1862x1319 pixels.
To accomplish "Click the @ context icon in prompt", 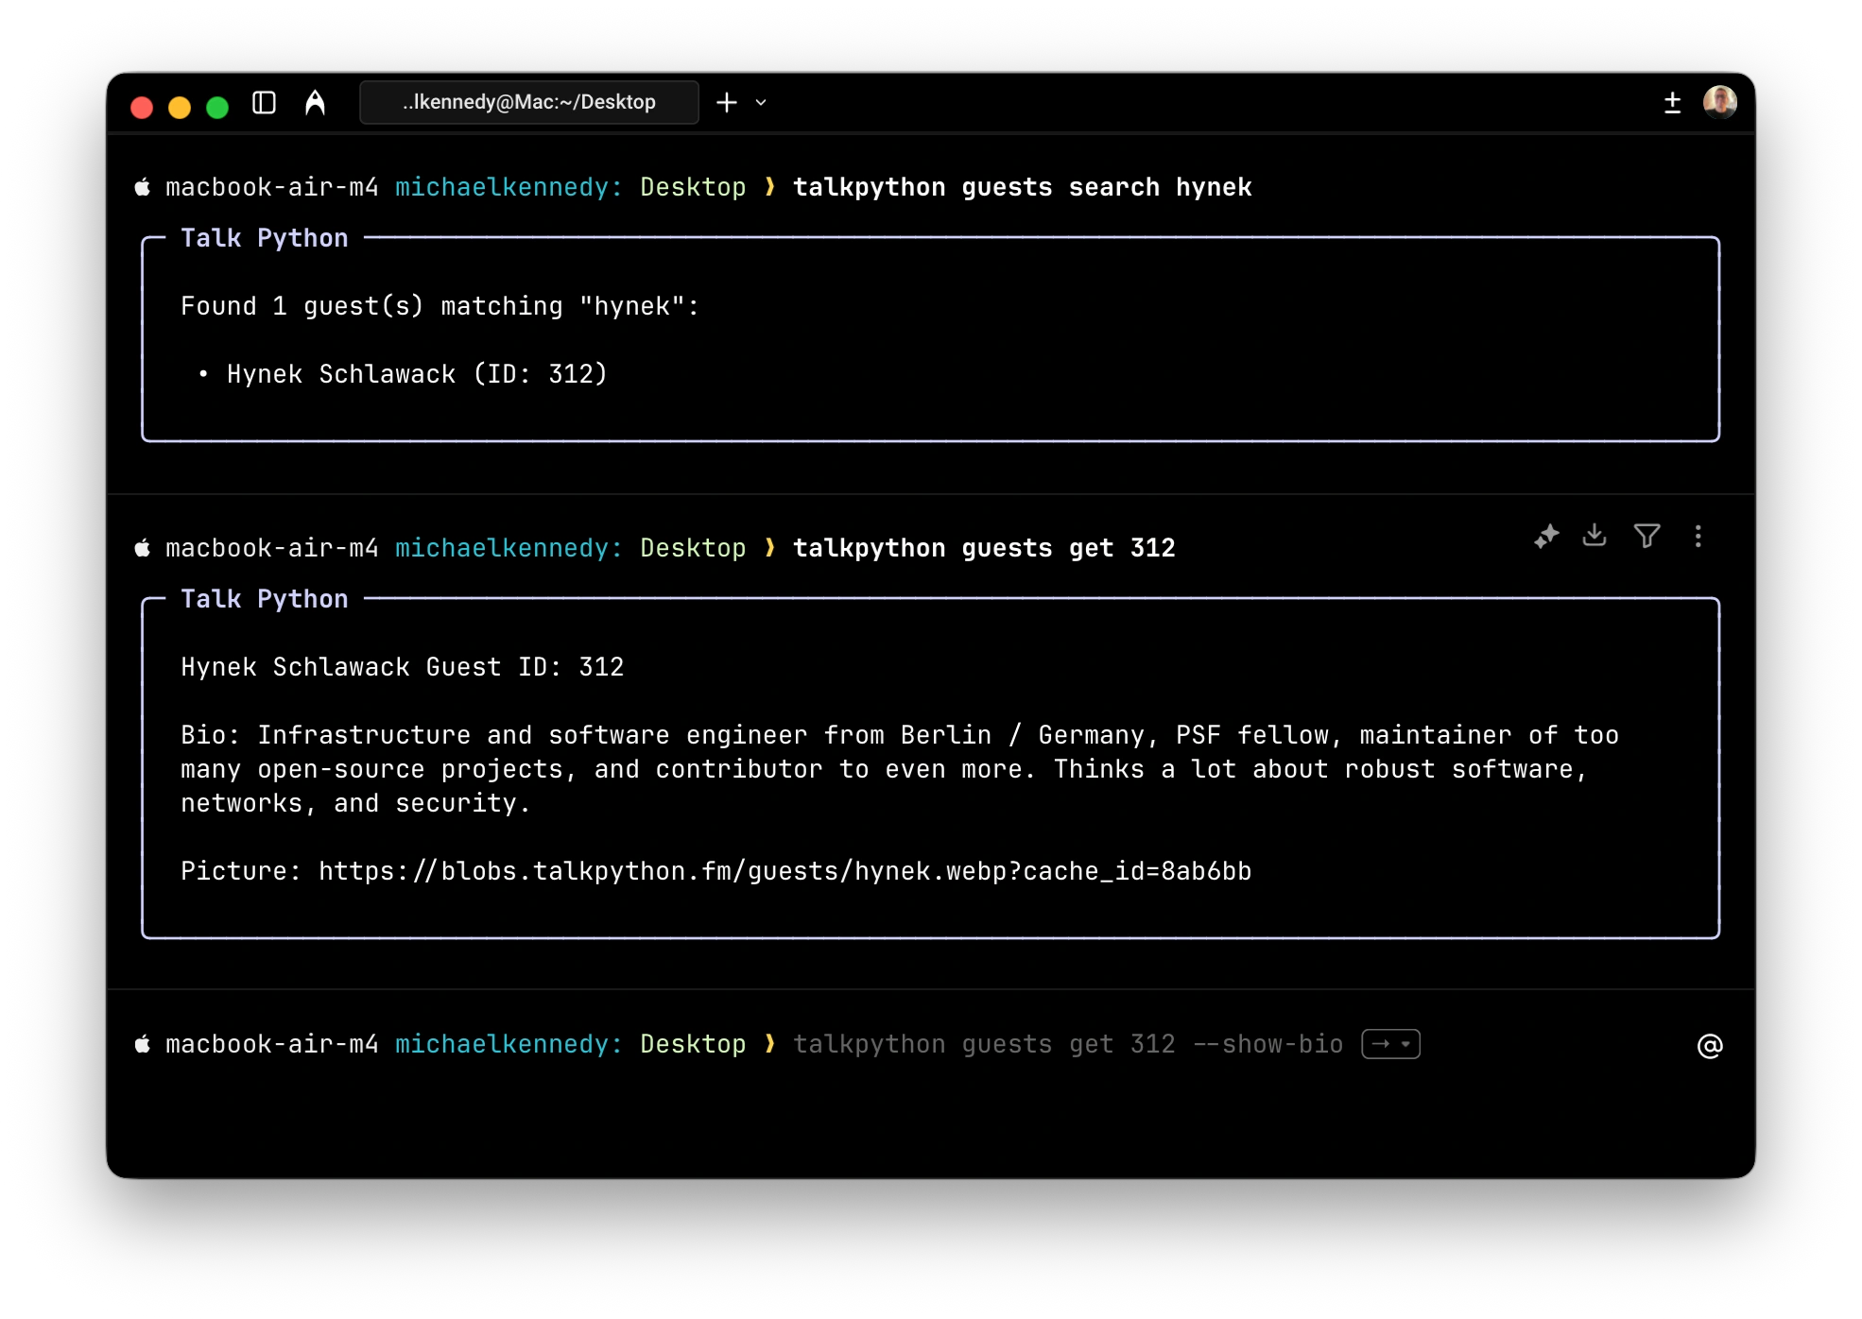I will pyautogui.click(x=1709, y=1046).
